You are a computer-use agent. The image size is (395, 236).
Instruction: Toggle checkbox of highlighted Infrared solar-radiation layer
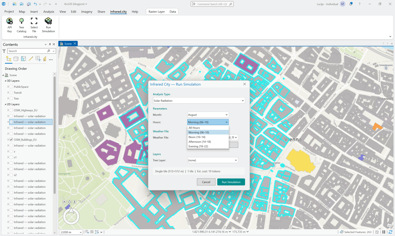click(11, 122)
